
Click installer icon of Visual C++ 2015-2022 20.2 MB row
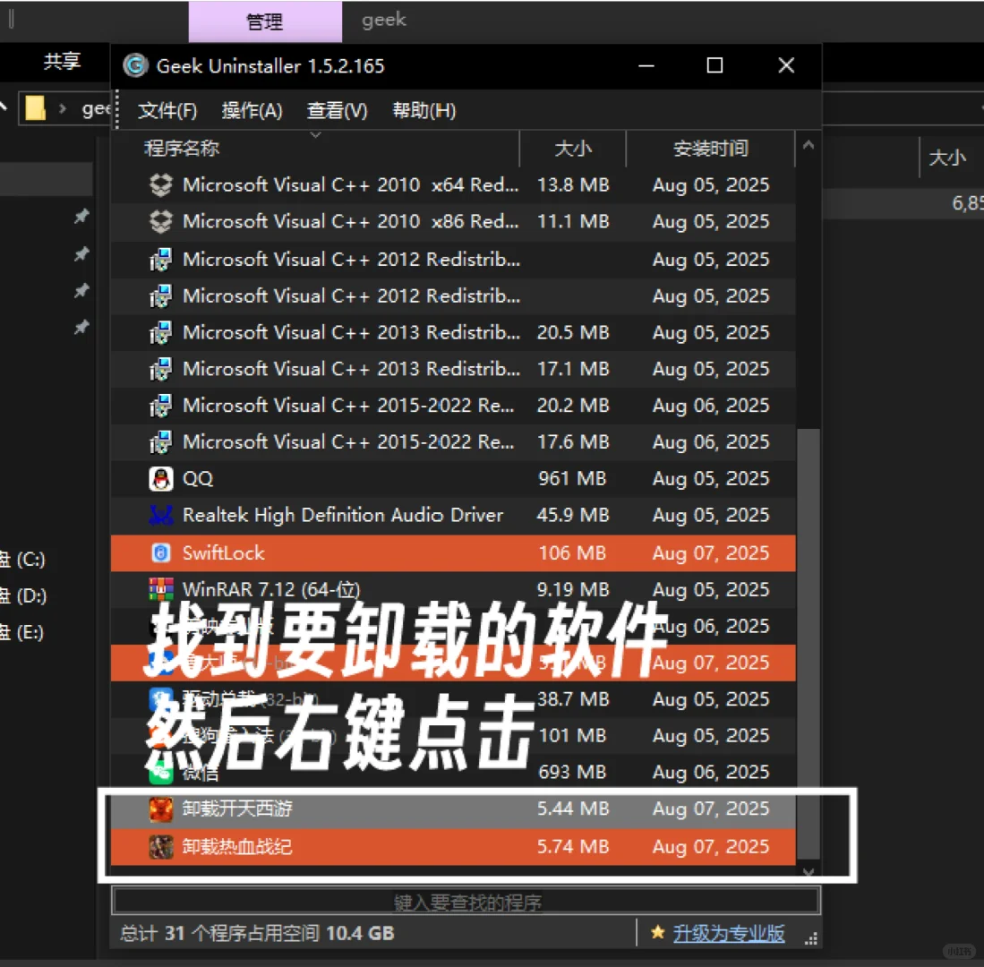point(160,406)
